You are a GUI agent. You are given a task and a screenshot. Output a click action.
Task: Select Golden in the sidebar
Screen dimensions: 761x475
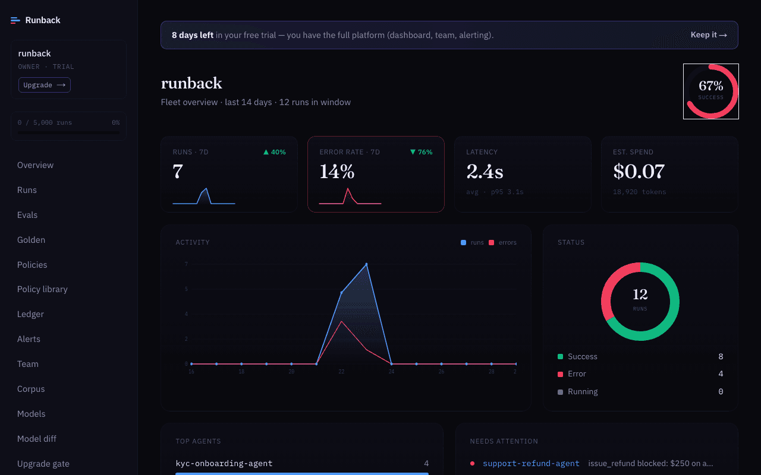tap(31, 240)
